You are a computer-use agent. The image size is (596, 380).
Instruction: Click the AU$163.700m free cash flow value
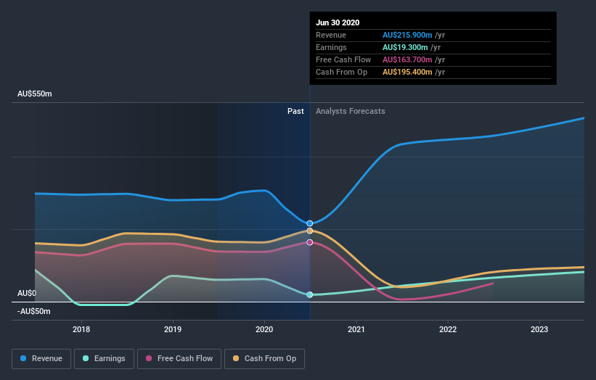click(x=407, y=59)
